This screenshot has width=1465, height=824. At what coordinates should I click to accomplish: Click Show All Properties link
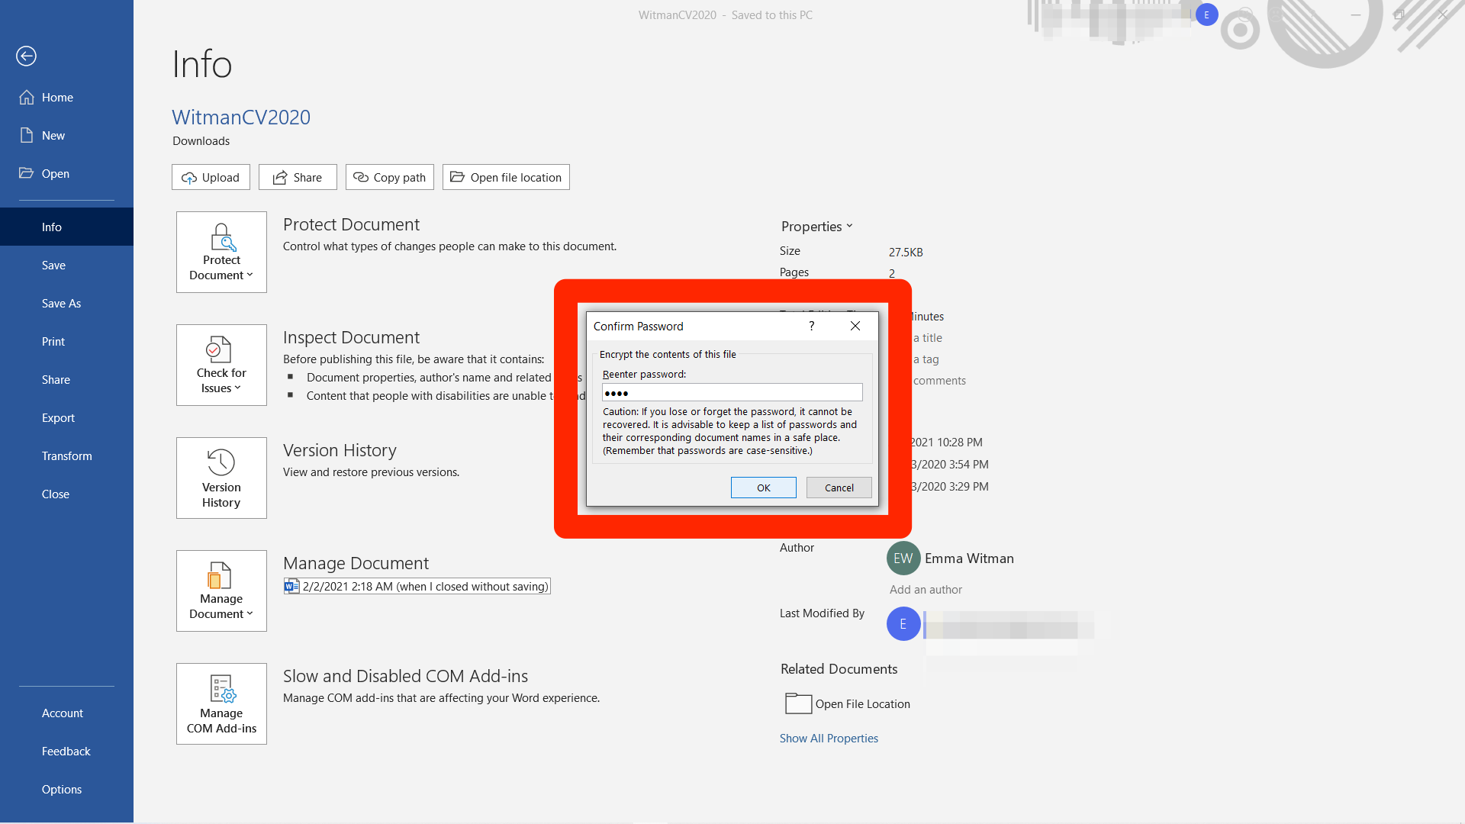coord(829,738)
